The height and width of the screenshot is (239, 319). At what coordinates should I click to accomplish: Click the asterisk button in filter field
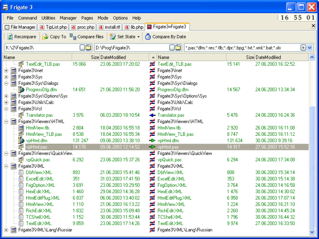tap(303, 48)
